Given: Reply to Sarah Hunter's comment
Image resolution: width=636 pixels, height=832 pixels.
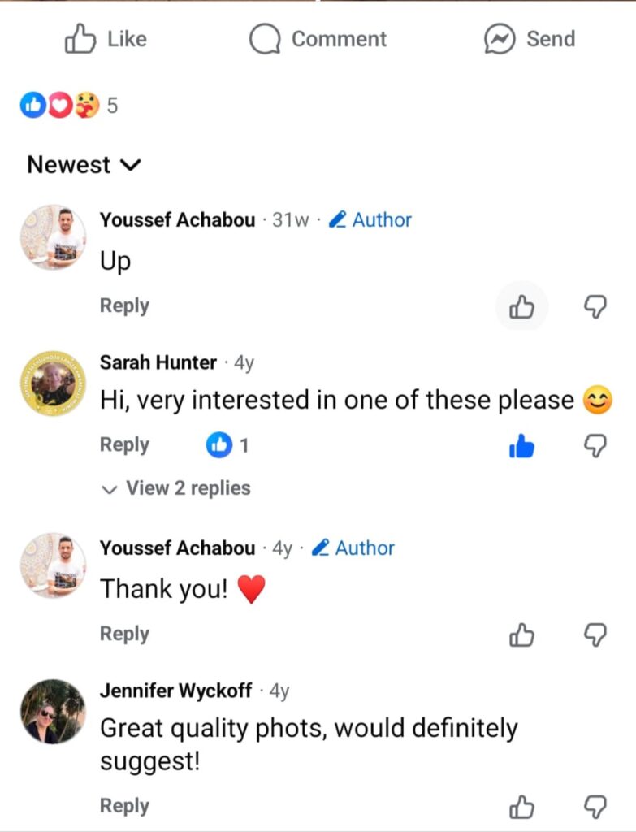Looking at the screenshot, I should click(x=124, y=445).
